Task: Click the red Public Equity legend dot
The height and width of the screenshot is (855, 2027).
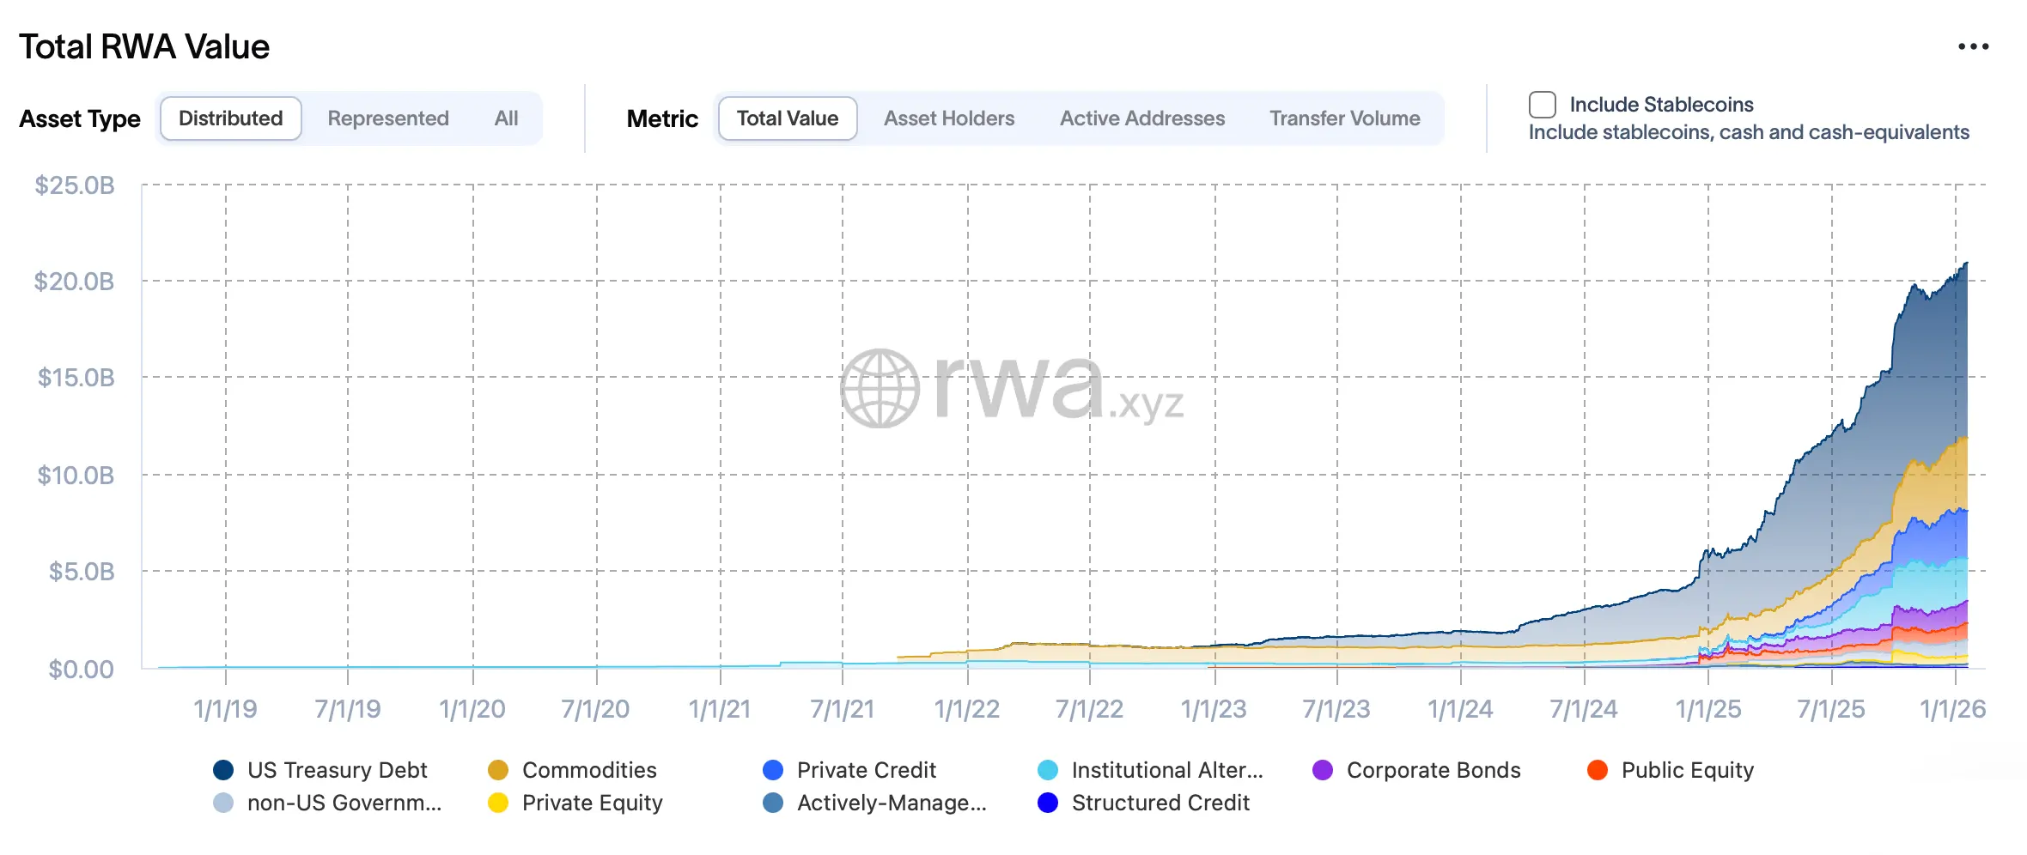Action: coord(1596,770)
